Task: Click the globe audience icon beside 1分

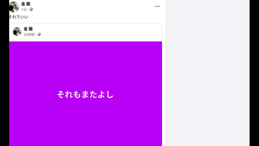Action: pyautogui.click(x=31, y=9)
